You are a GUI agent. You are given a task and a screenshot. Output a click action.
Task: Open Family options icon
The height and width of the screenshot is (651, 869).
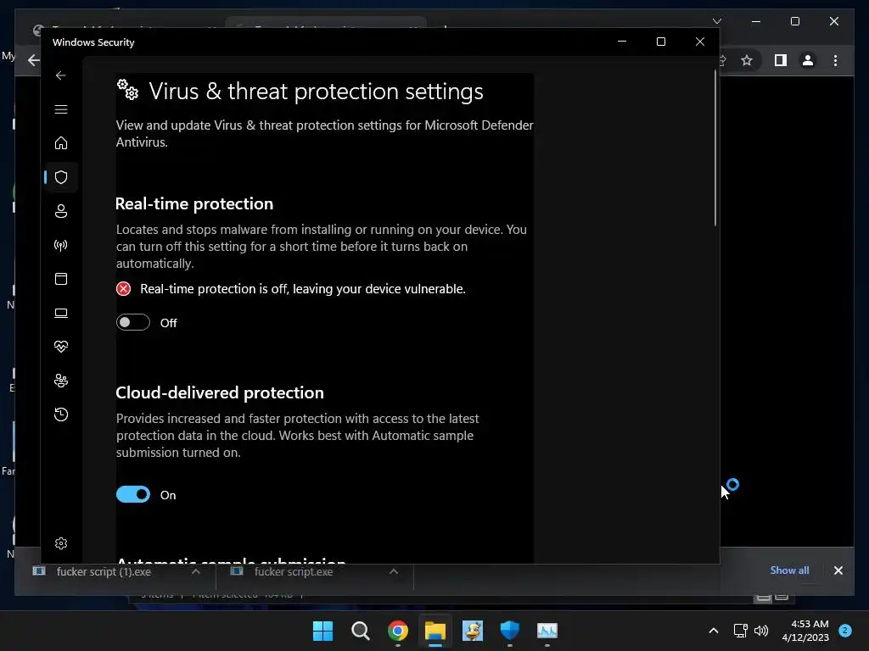61,381
